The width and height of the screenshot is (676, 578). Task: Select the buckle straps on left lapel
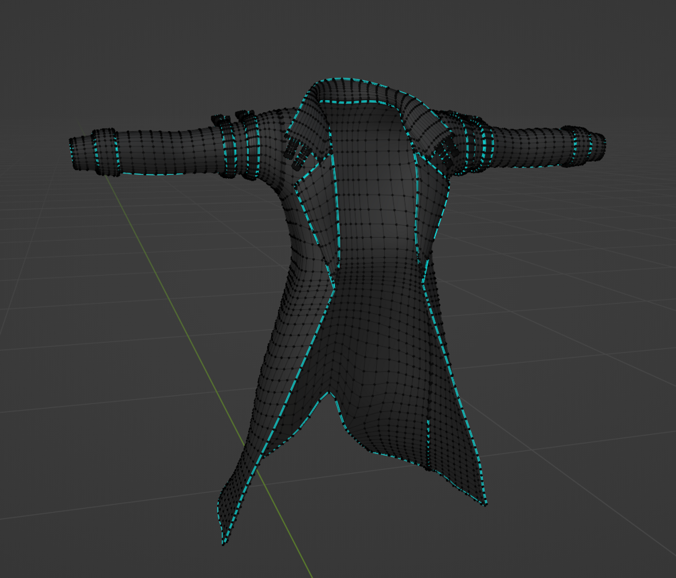298,152
